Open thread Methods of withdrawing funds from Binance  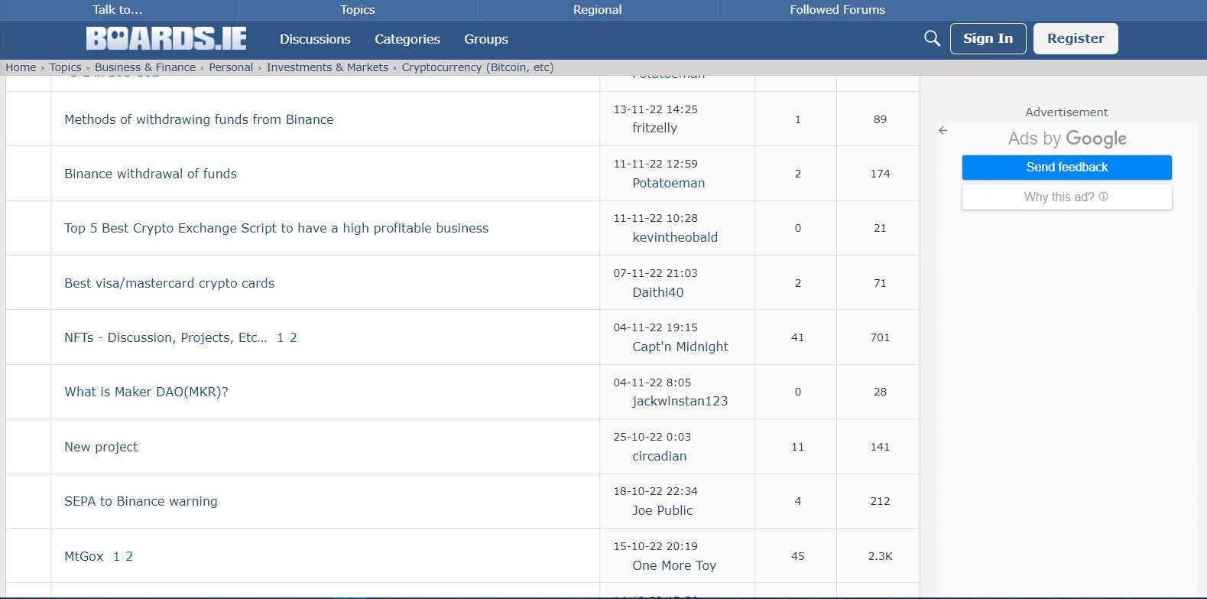(199, 119)
